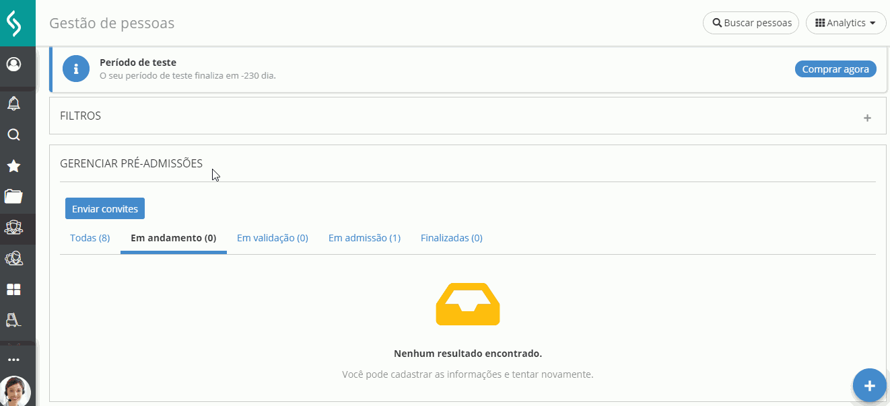Screen dimensions: 890x406
Task: Click the Buscar pessoas button
Action: tap(751, 23)
